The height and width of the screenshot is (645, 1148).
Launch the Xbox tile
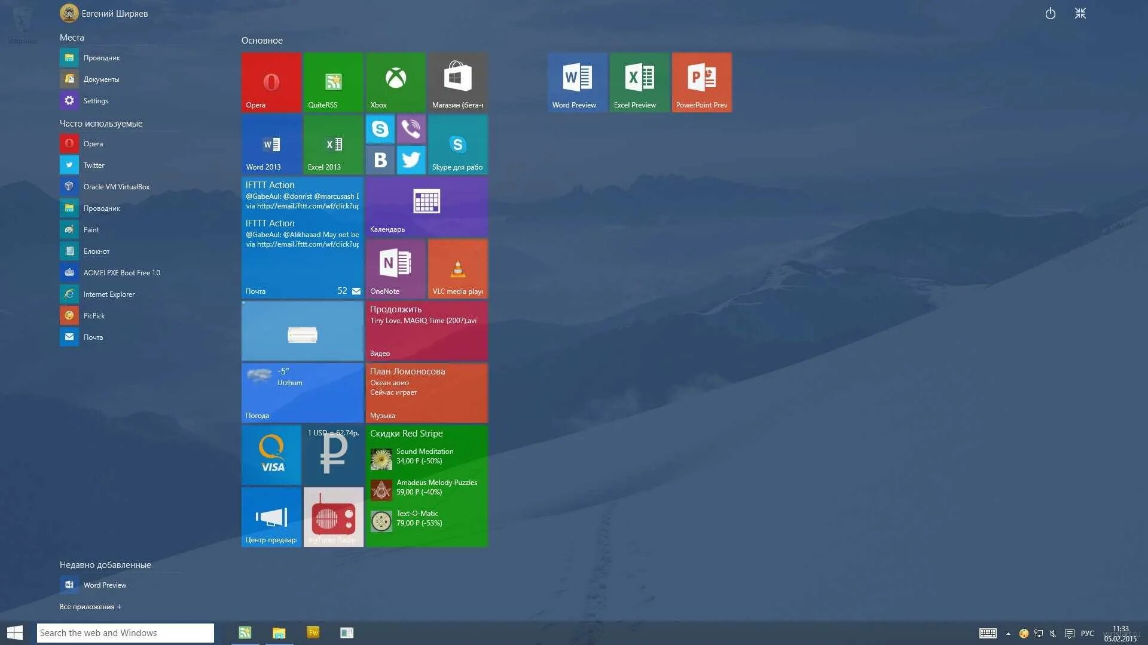[x=395, y=82]
